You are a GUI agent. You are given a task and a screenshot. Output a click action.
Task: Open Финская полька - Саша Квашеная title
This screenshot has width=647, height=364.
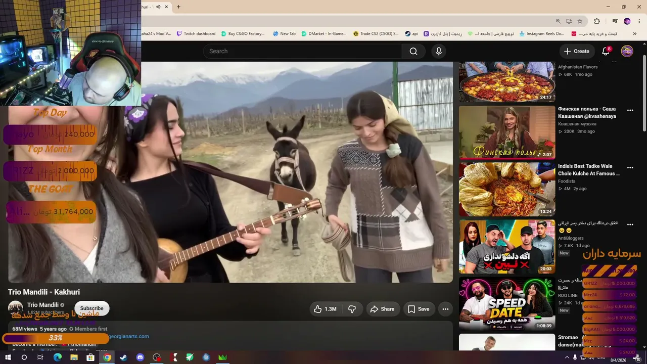pos(587,112)
